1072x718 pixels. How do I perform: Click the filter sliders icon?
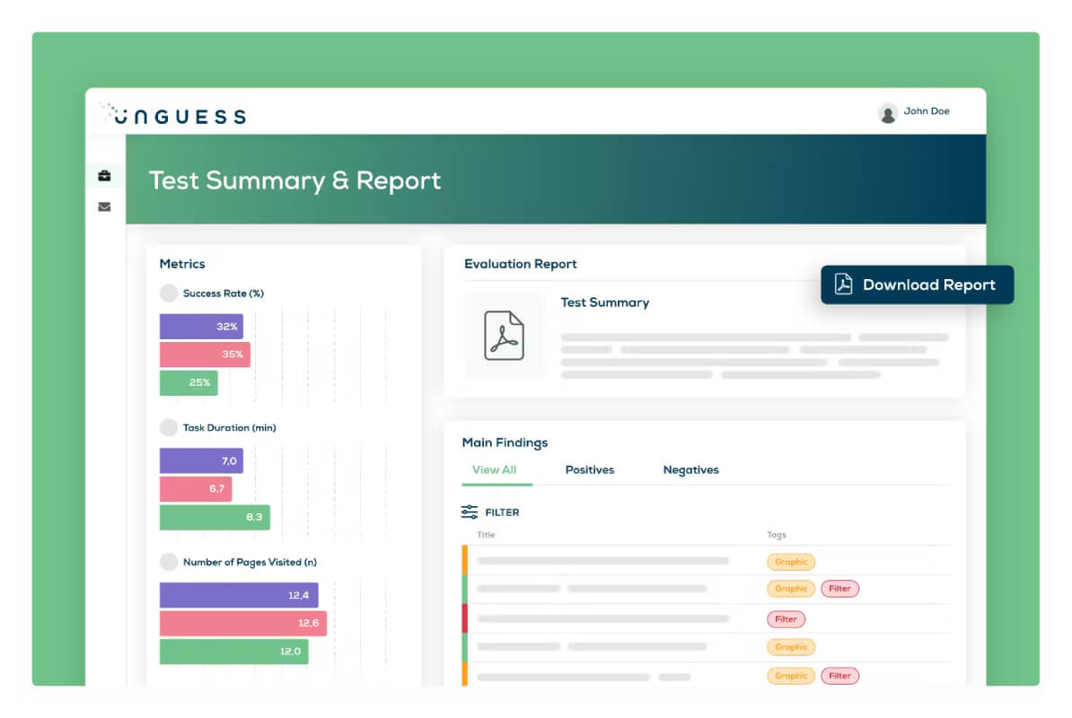pyautogui.click(x=469, y=512)
